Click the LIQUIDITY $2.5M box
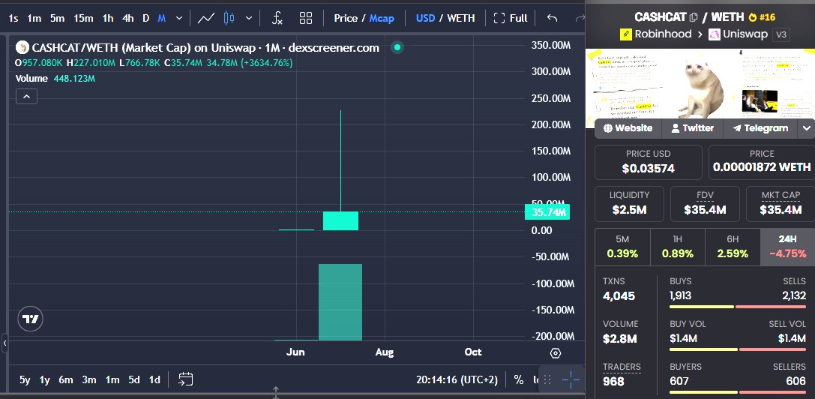815x399 pixels. 629,204
